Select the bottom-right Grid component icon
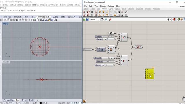This screenshot has height=104, width=185. [96, 15]
